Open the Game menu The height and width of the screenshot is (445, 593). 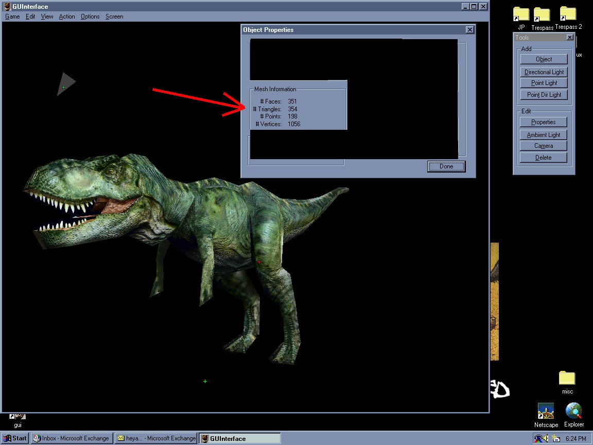pos(12,16)
